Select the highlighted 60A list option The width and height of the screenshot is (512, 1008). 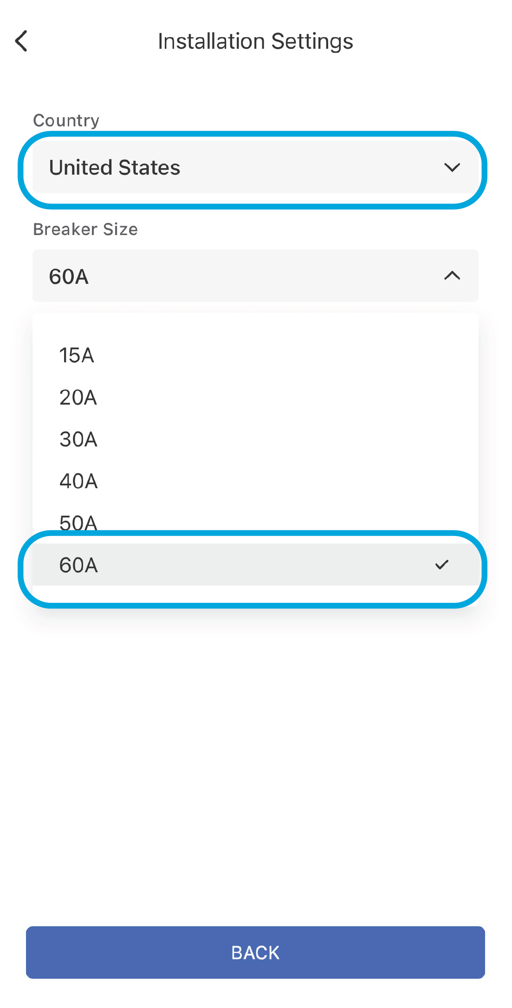point(255,564)
